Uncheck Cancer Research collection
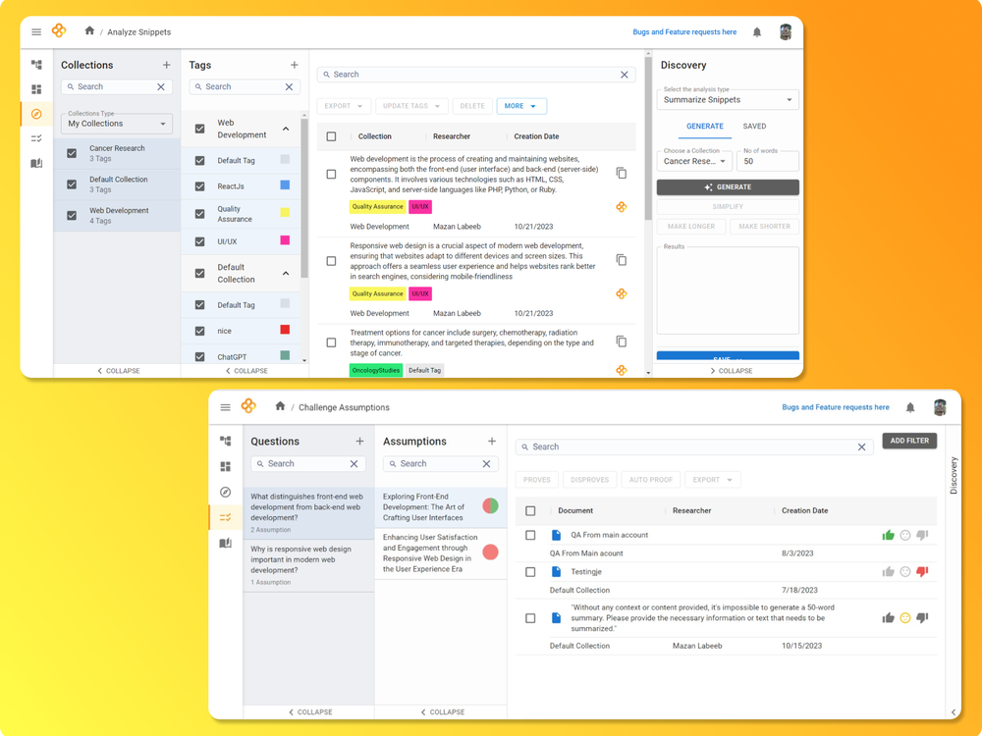This screenshot has height=736, width=982. click(x=72, y=153)
